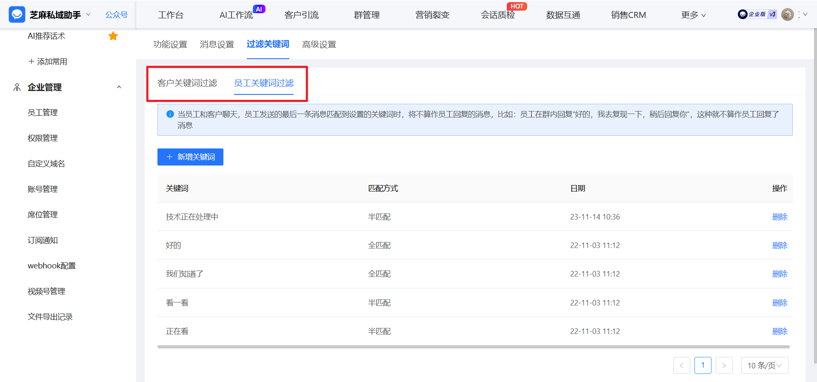Open 工作台 in top navigation
Image resolution: width=817 pixels, height=382 pixels.
(171, 15)
